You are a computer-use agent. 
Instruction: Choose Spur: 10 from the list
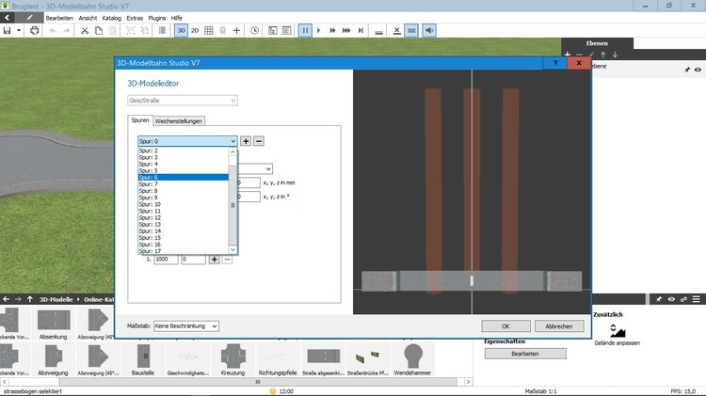(184, 204)
